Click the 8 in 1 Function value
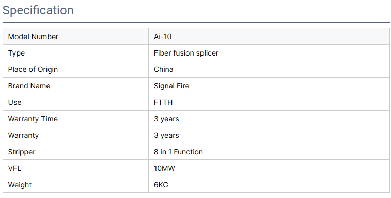This screenshot has height=198, width=391. tap(178, 152)
